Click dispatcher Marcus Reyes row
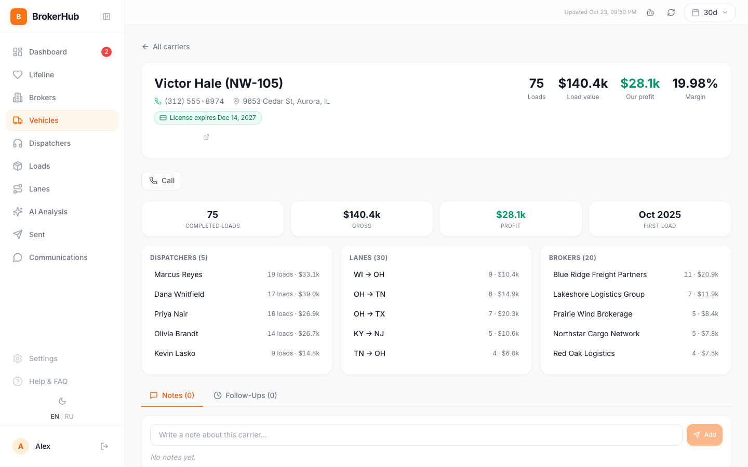748x467 pixels. pyautogui.click(x=237, y=274)
